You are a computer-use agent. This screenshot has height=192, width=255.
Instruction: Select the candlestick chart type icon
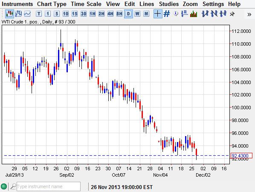coord(9,14)
